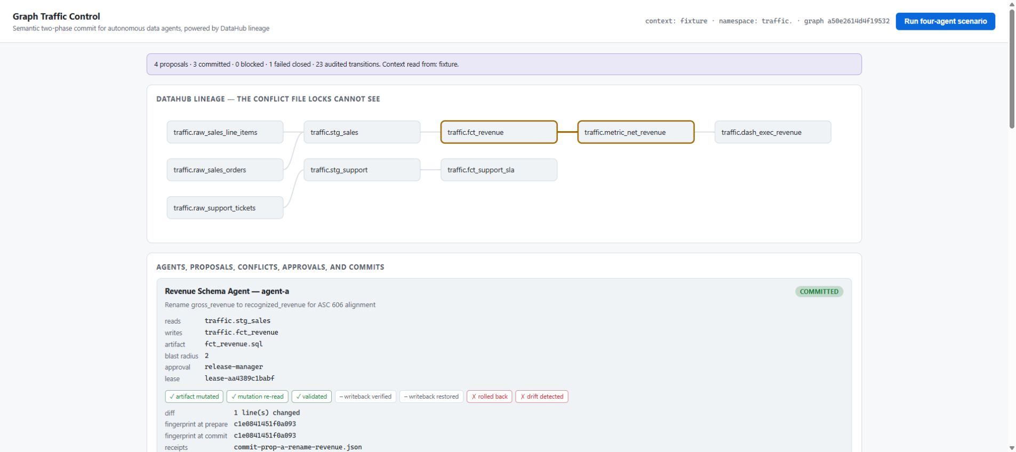The height and width of the screenshot is (452, 1016).
Task: Click the traffic.raw_sales_orders lineage node
Action: [x=225, y=170]
